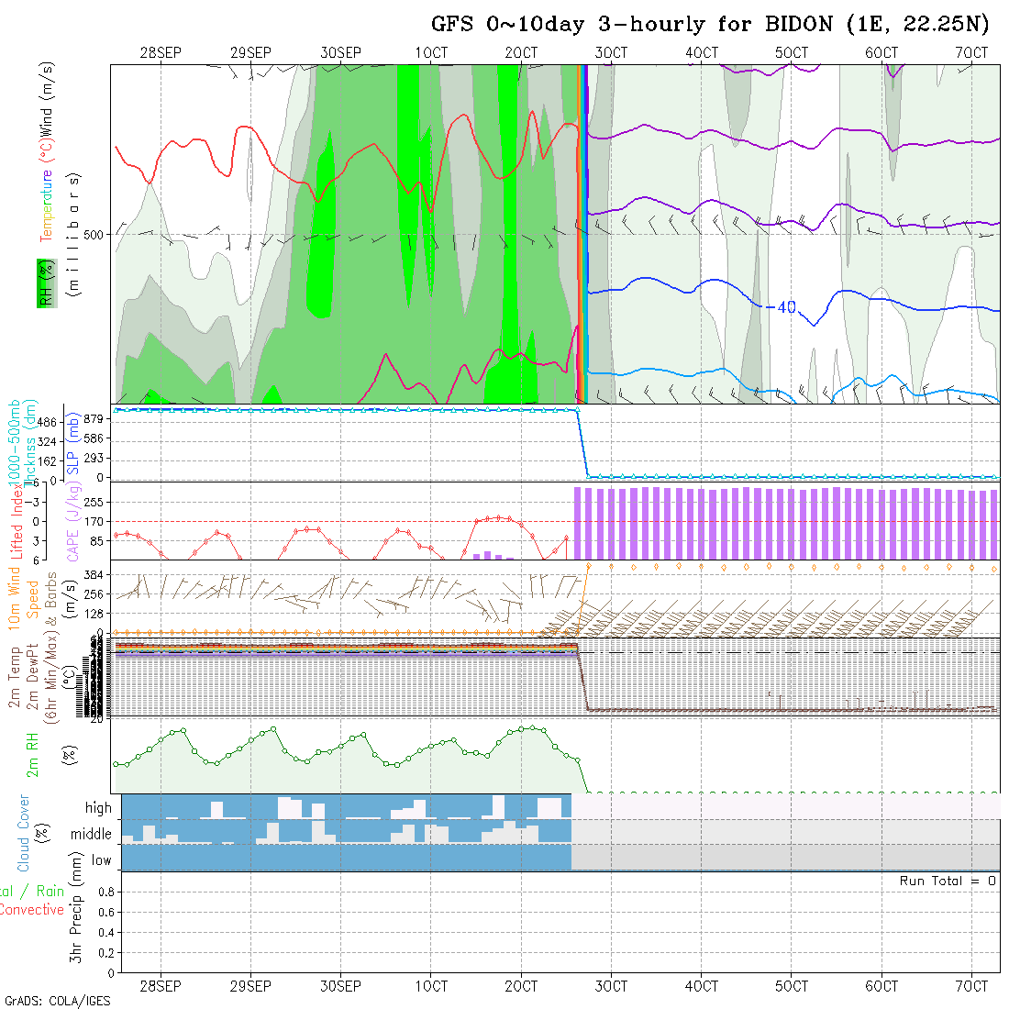This screenshot has height=1009, width=1009.
Task: Select the 'middle' cloud cover row label
Action: pyautogui.click(x=91, y=834)
